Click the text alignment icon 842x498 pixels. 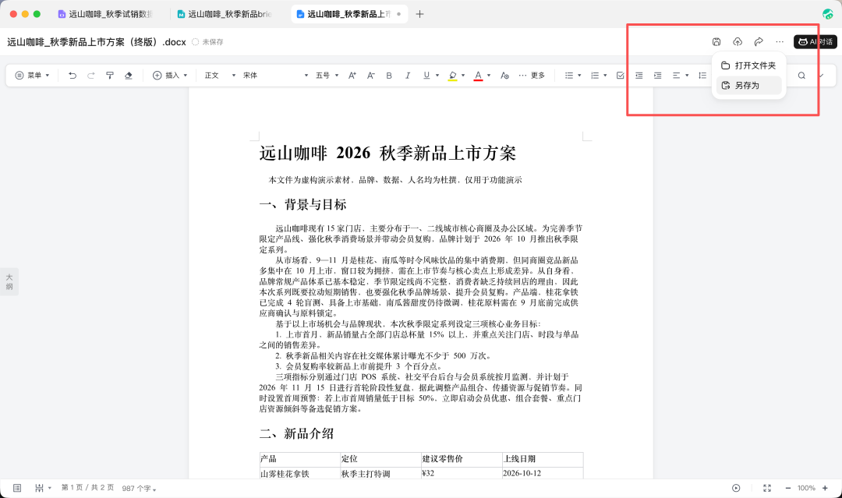(x=677, y=76)
